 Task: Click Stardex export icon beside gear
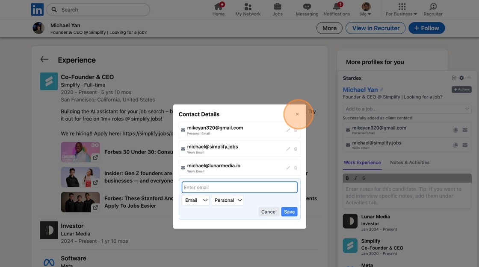(454, 78)
